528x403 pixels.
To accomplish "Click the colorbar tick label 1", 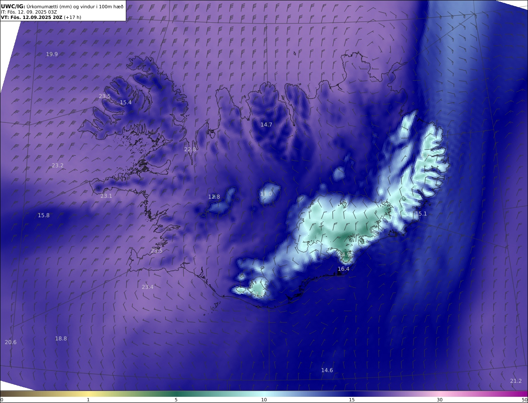I will [88, 400].
